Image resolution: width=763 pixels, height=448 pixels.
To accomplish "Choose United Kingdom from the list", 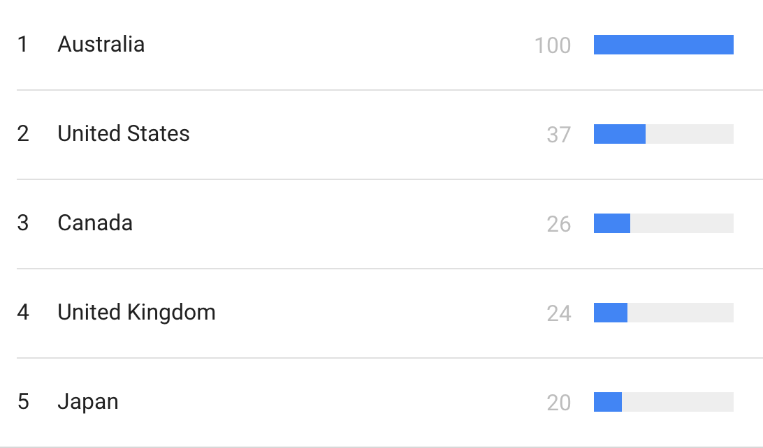I will (136, 313).
